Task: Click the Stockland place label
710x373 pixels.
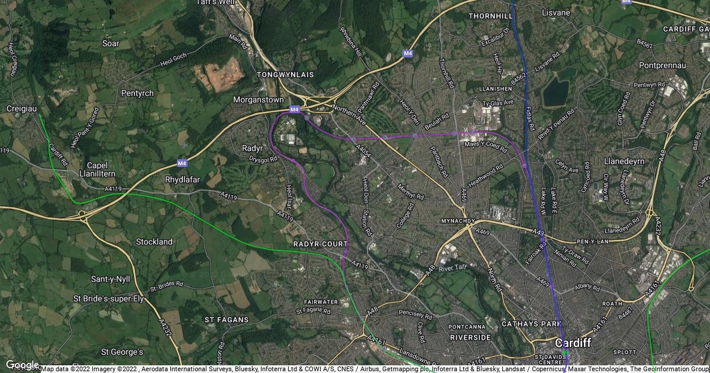Action: [x=154, y=242]
